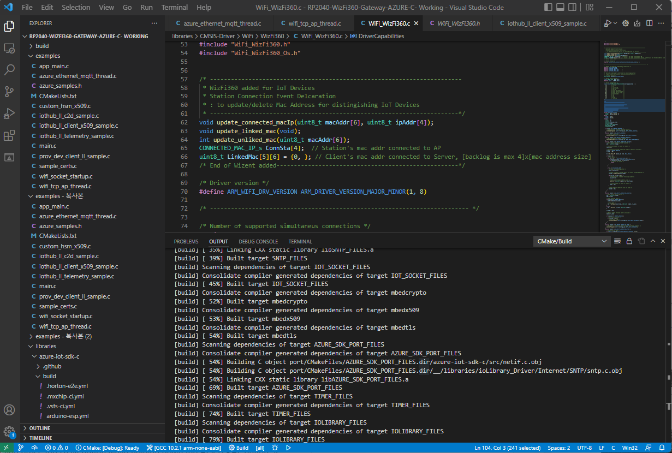Change the kit [GCC 10.2.1 arm-none-eabi]
672x453 pixels.
185,448
